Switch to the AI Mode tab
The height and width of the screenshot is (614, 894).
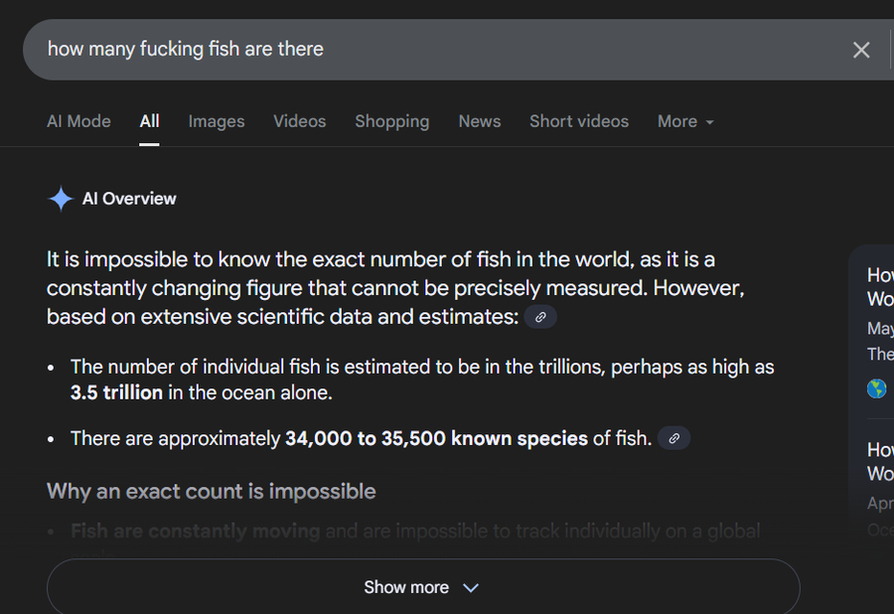(x=78, y=121)
